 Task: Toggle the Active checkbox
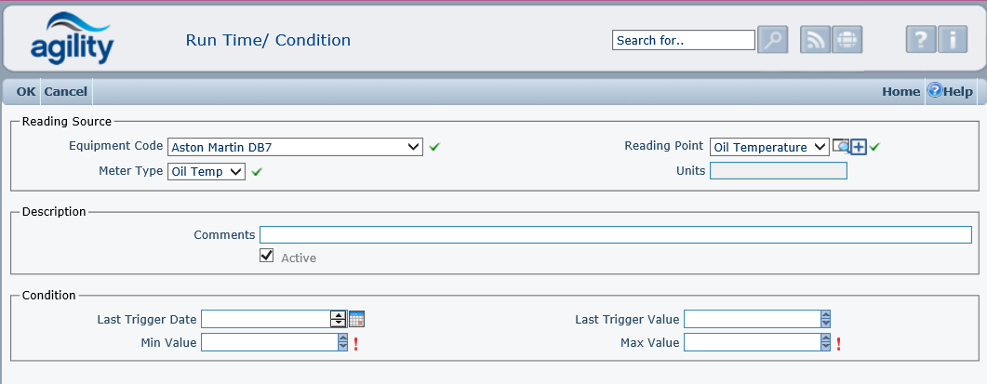pyautogui.click(x=267, y=257)
